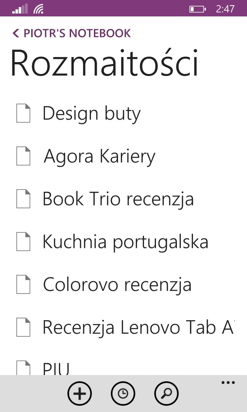This screenshot has height=412, width=247.
Task: Tap the search magnifier icon
Action: [x=166, y=393]
